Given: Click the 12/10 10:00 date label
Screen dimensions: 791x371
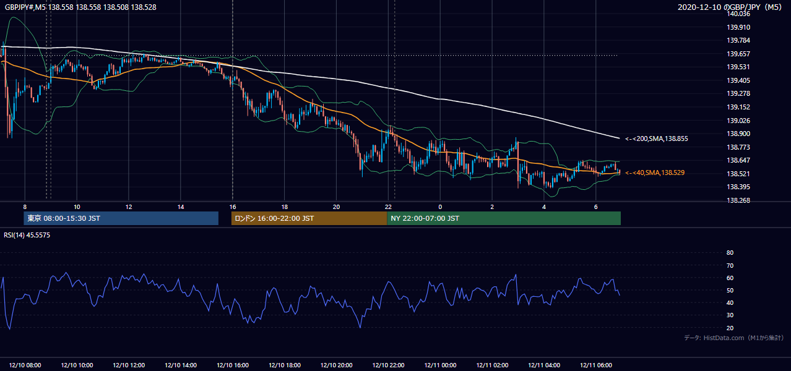Looking at the screenshot, I should pos(77,365).
